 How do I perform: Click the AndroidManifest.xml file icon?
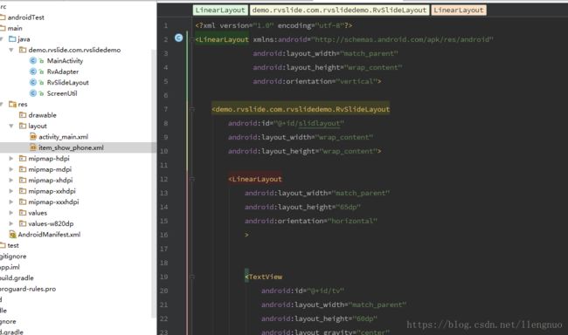pos(13,235)
